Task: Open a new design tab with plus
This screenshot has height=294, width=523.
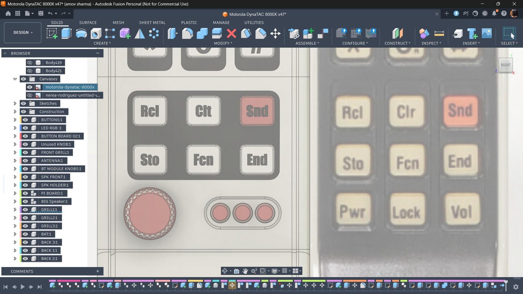Action: tap(446, 13)
